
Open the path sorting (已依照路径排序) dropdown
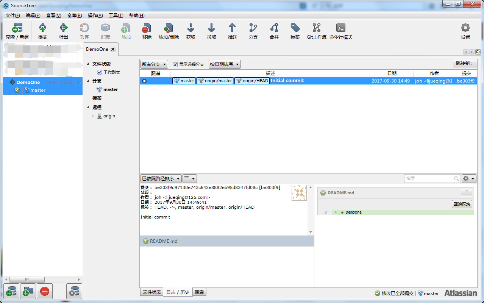pos(161,178)
